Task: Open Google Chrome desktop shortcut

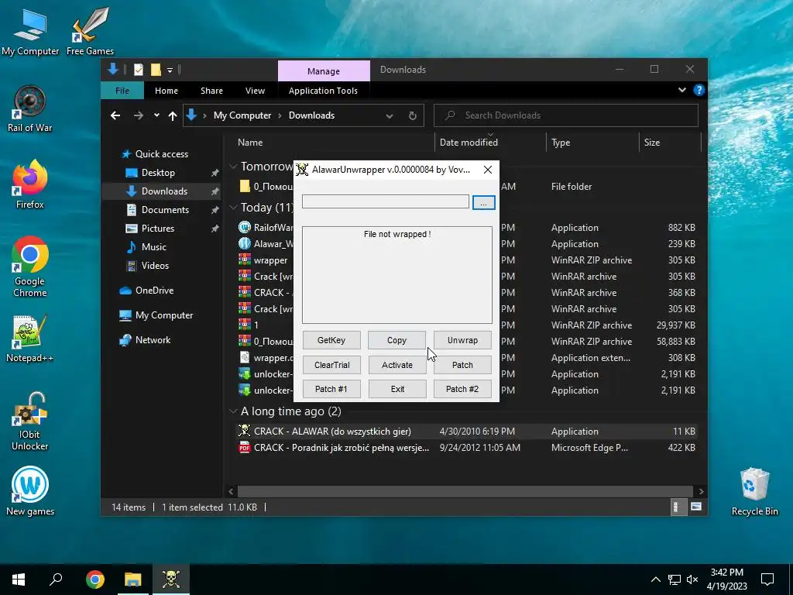Action: click(x=30, y=267)
